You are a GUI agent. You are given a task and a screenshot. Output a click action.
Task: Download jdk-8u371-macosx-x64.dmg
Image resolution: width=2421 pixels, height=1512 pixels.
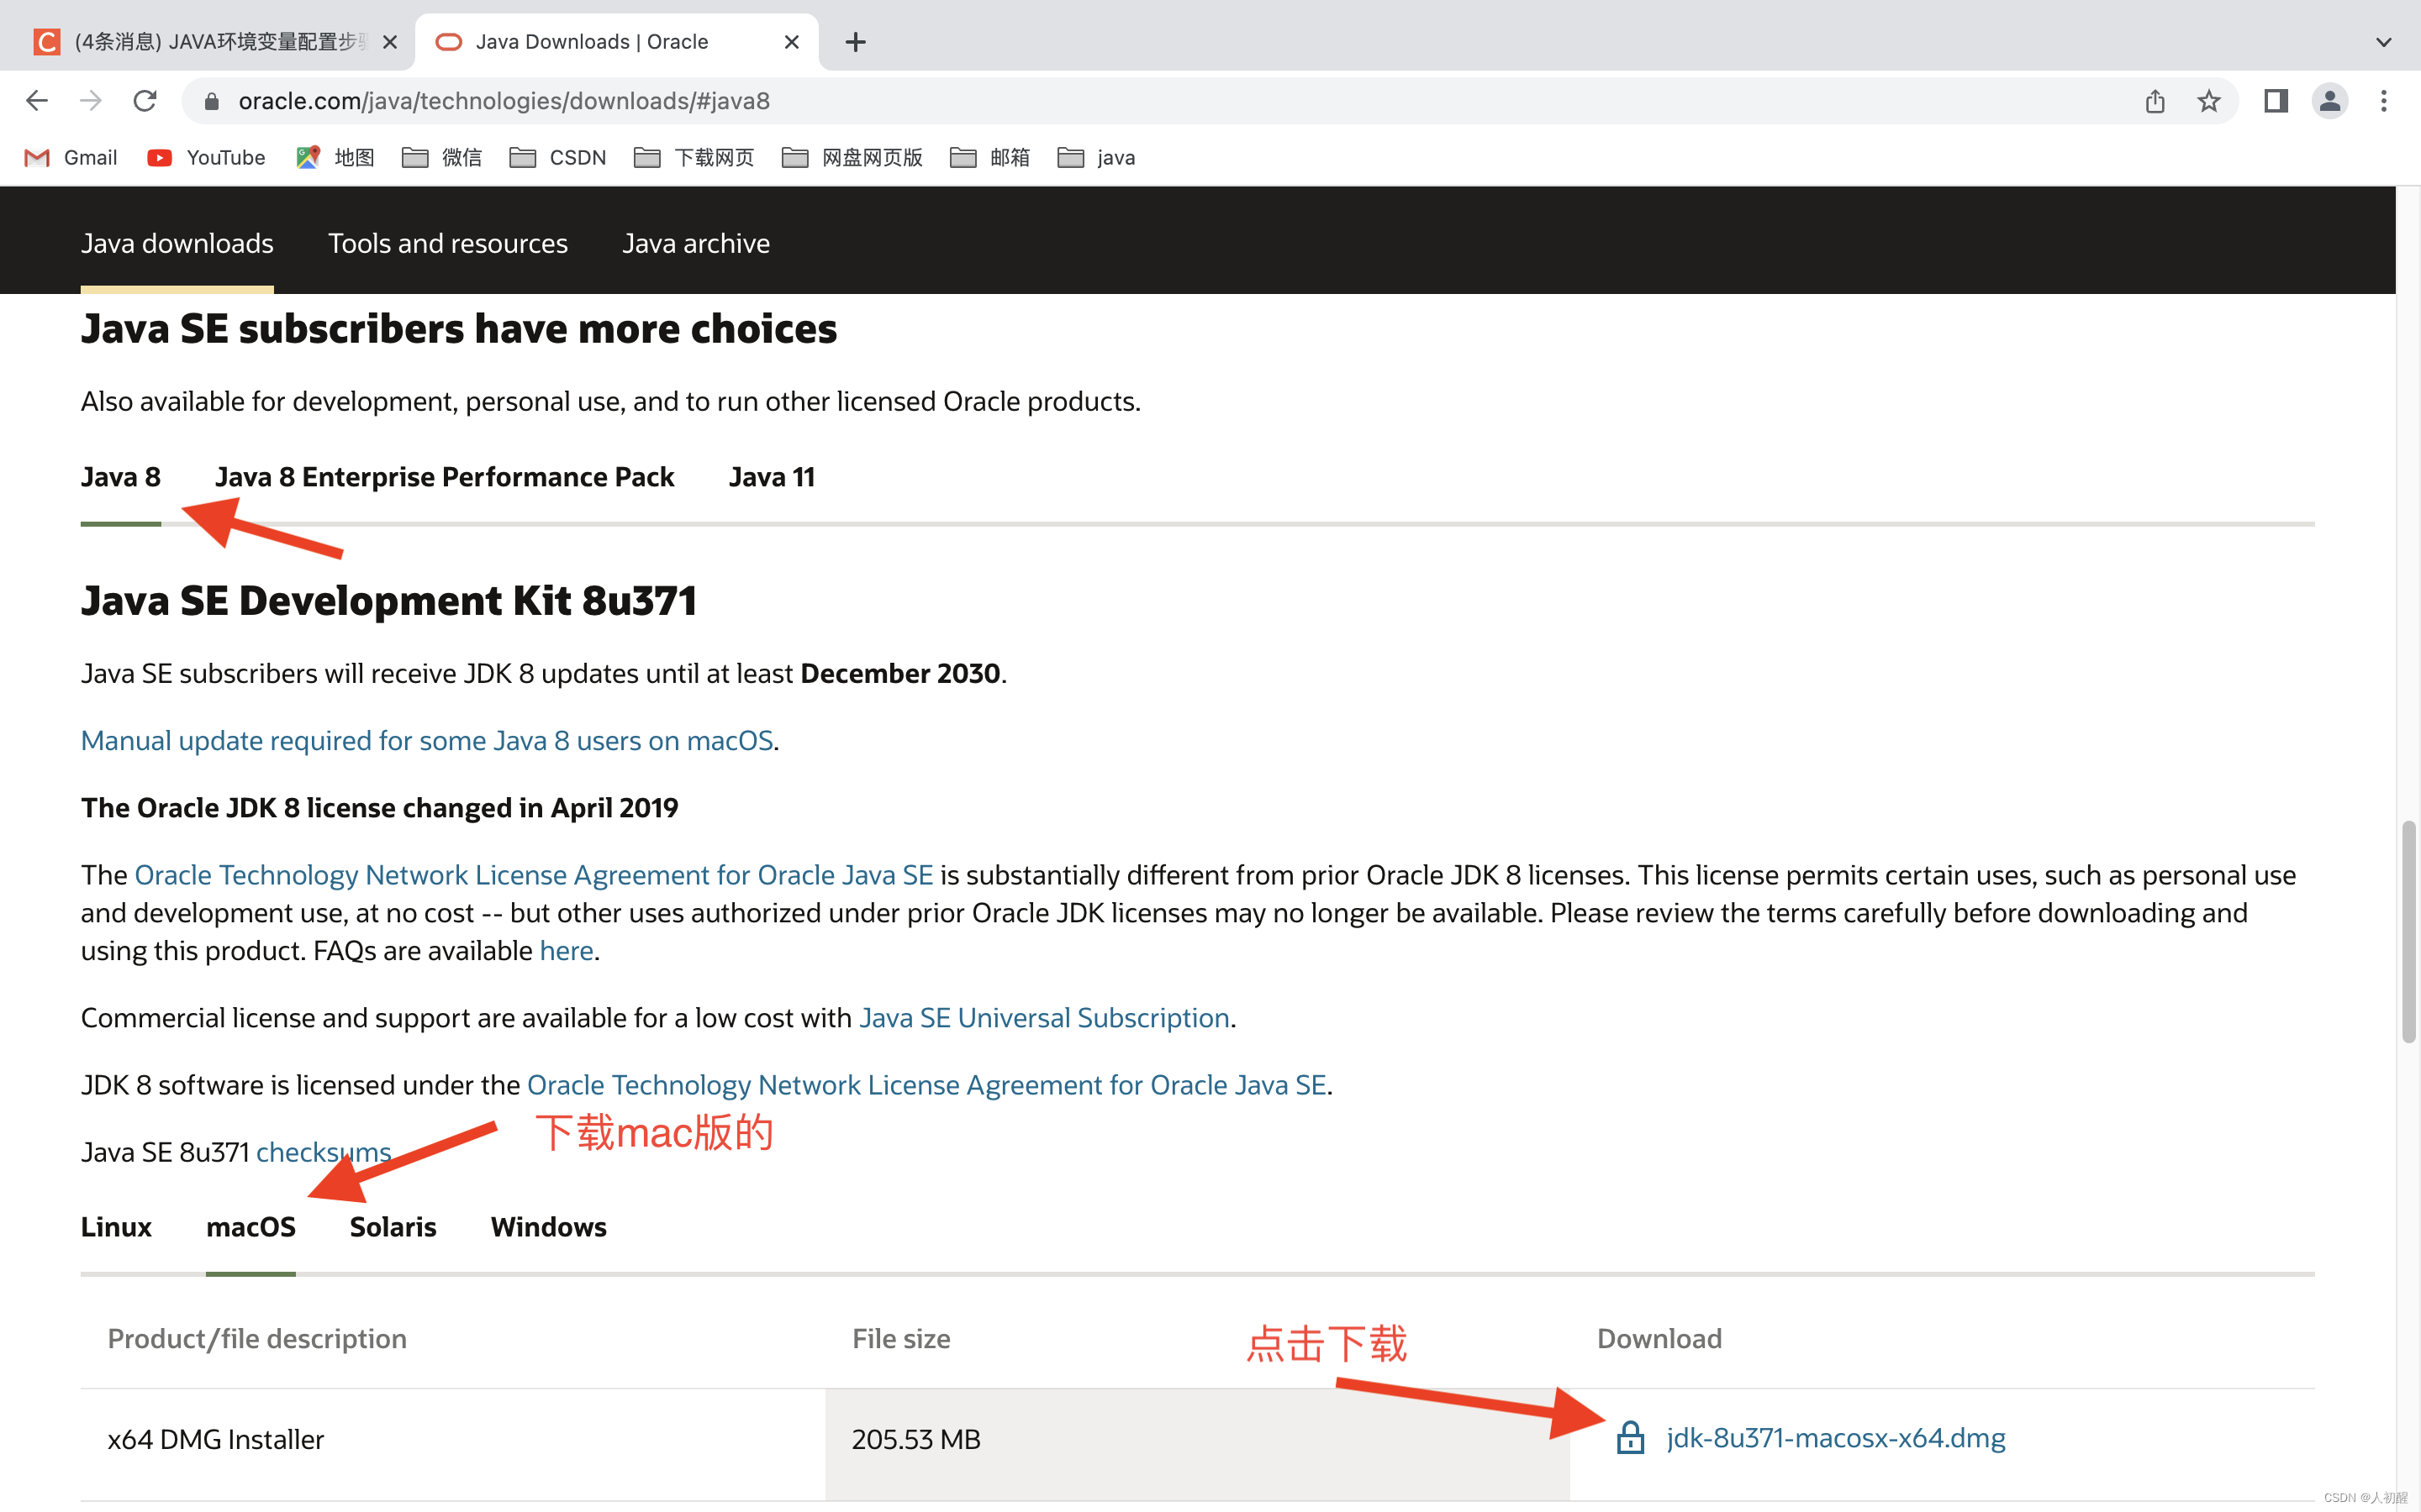pos(1836,1438)
